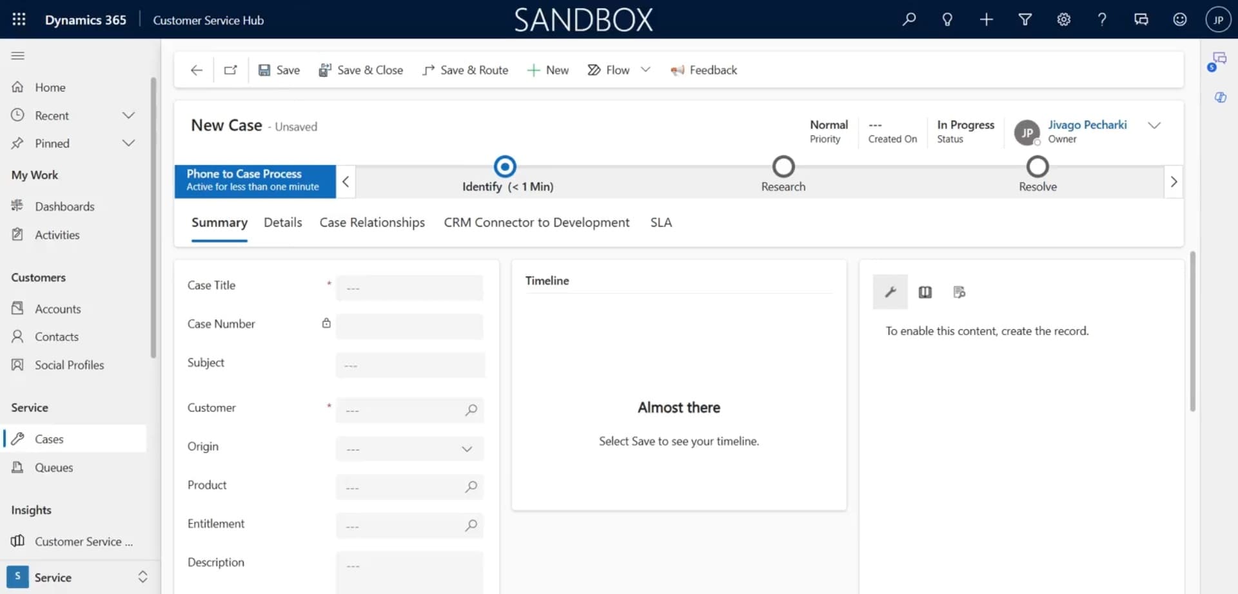Switch to the Summary tab
1238x594 pixels.
[219, 223]
